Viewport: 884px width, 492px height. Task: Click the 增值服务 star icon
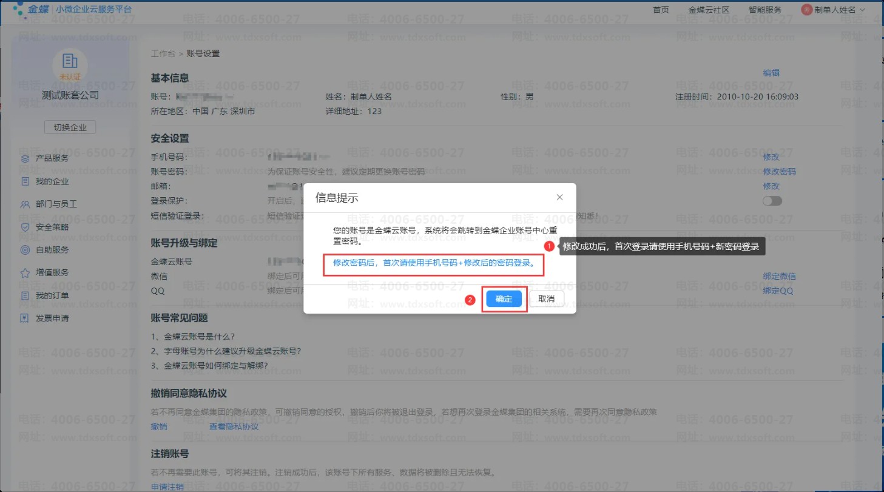(x=25, y=273)
